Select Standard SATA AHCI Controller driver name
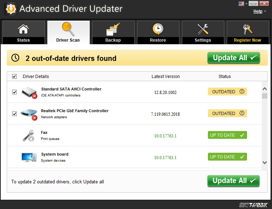Viewport: 272px width, 209px height. click(71, 89)
